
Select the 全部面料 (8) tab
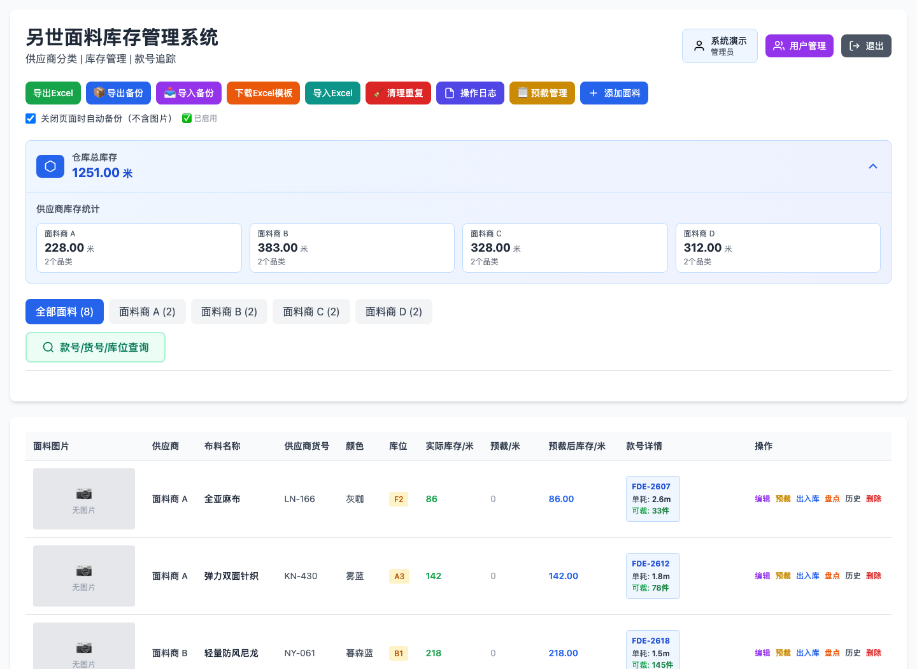64,312
